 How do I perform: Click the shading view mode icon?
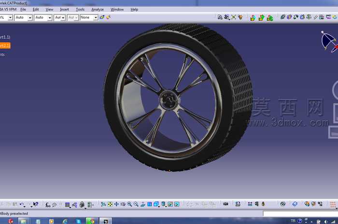[x=163, y=204]
